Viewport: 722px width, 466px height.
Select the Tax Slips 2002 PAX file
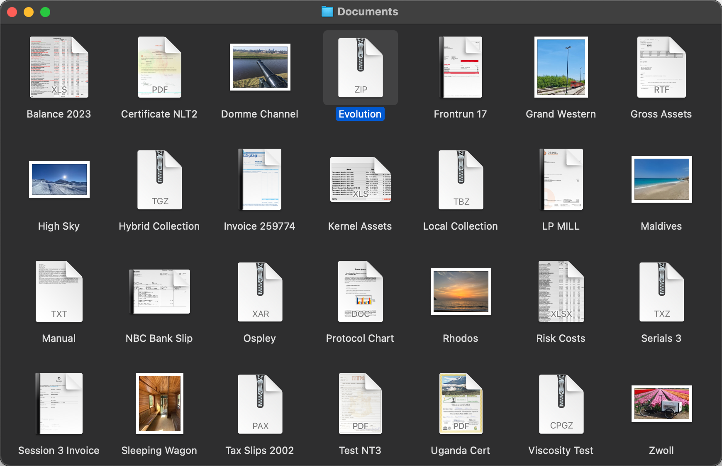click(x=259, y=403)
